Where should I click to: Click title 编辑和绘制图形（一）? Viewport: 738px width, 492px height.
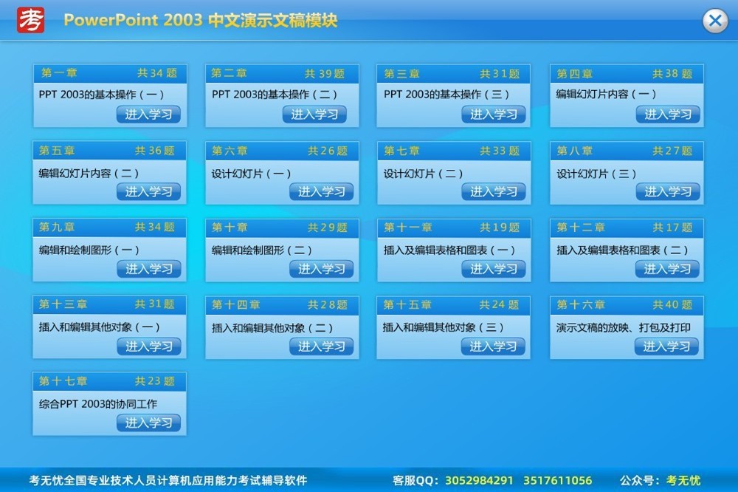(89, 250)
